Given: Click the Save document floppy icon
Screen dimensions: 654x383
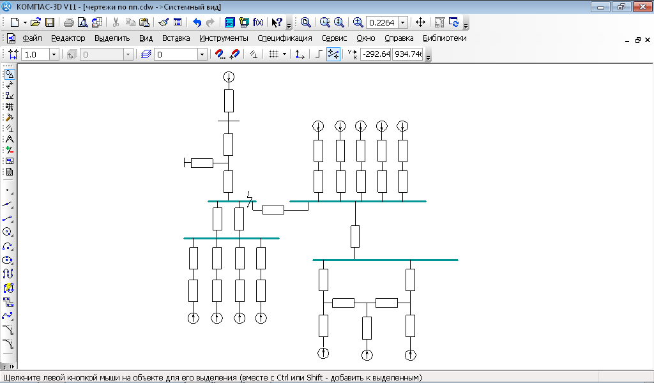Looking at the screenshot, I should point(49,22).
